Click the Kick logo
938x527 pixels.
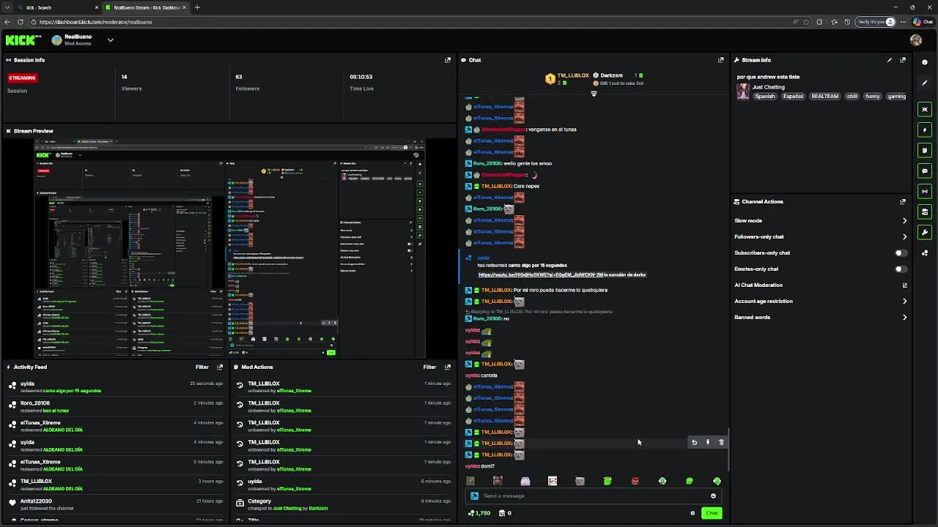(x=23, y=40)
